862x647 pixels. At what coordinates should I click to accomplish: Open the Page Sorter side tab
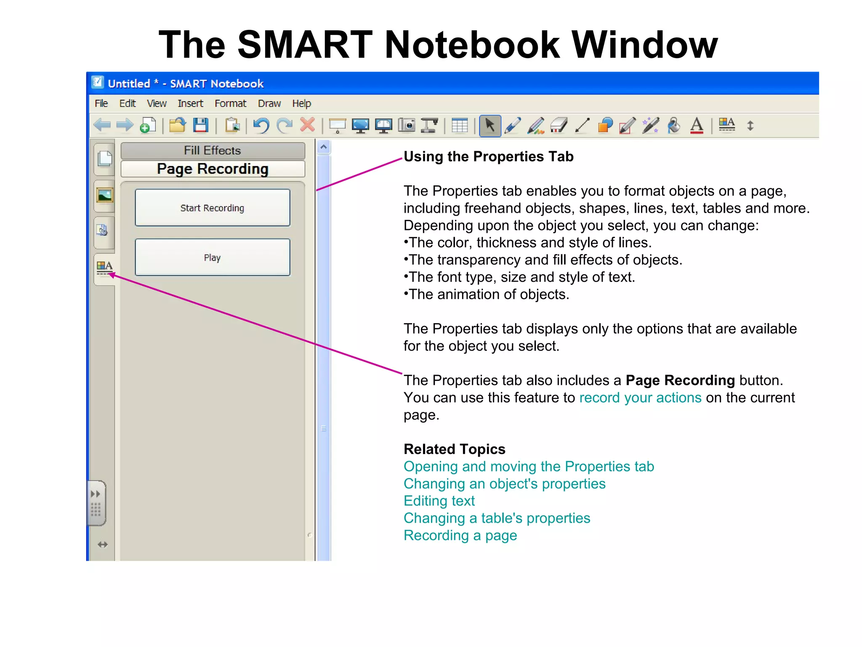[x=104, y=159]
